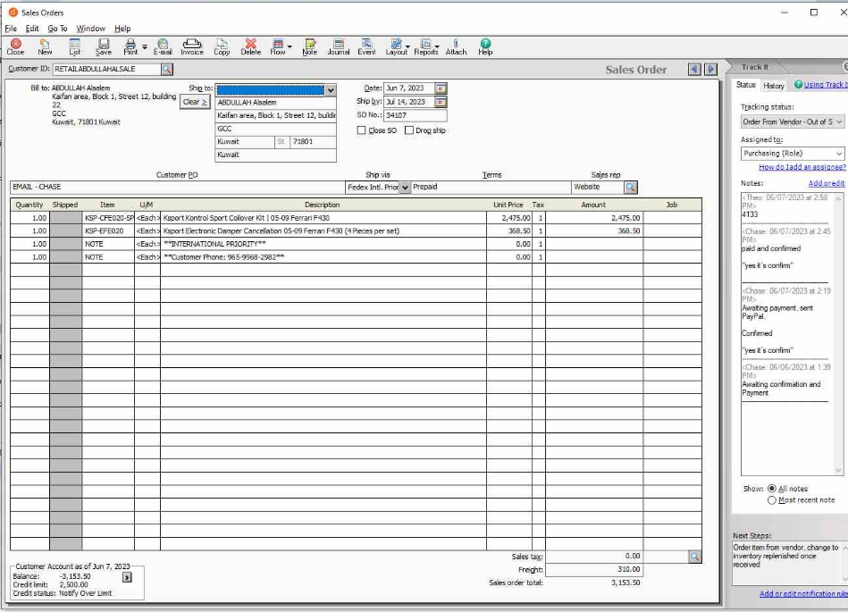Image resolution: width=848 pixels, height=612 pixels.
Task: Save the sales order
Action: click(104, 47)
